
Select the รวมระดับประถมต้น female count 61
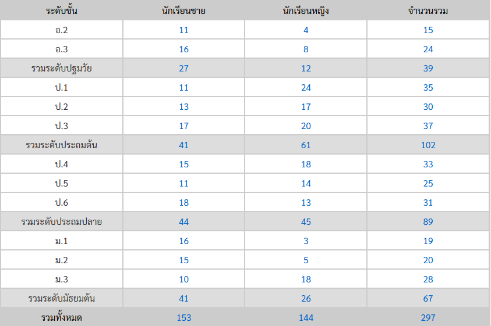306,145
